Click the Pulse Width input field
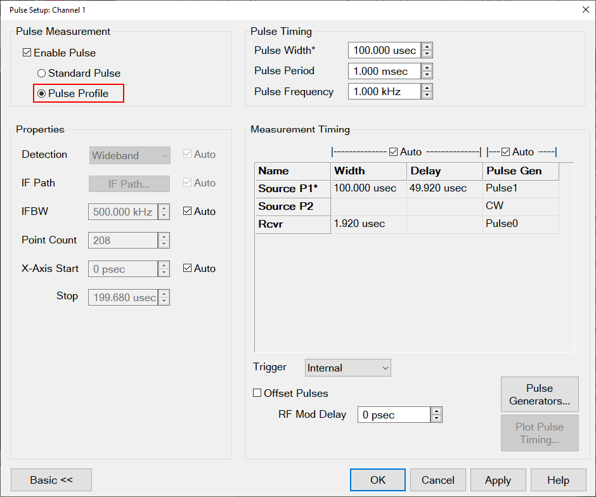The image size is (596, 497). coord(384,51)
